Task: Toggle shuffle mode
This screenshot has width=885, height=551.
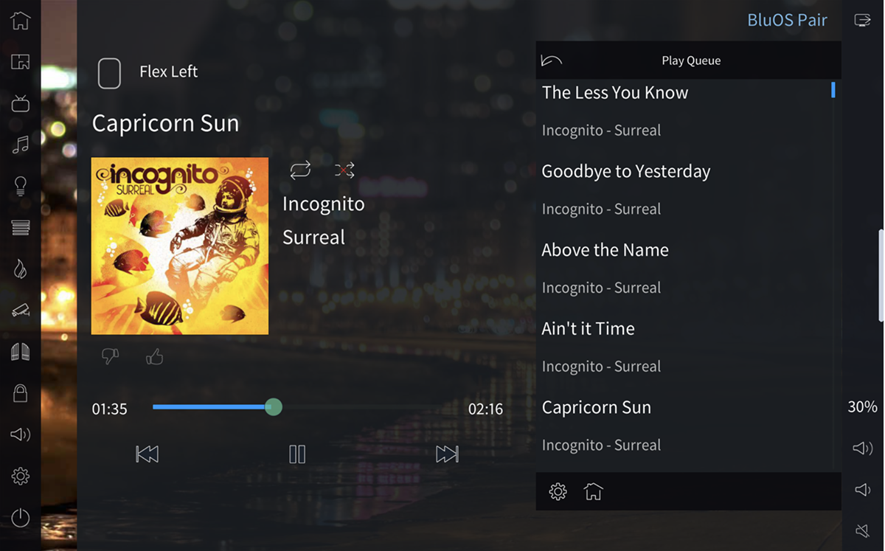Action: coord(344,170)
